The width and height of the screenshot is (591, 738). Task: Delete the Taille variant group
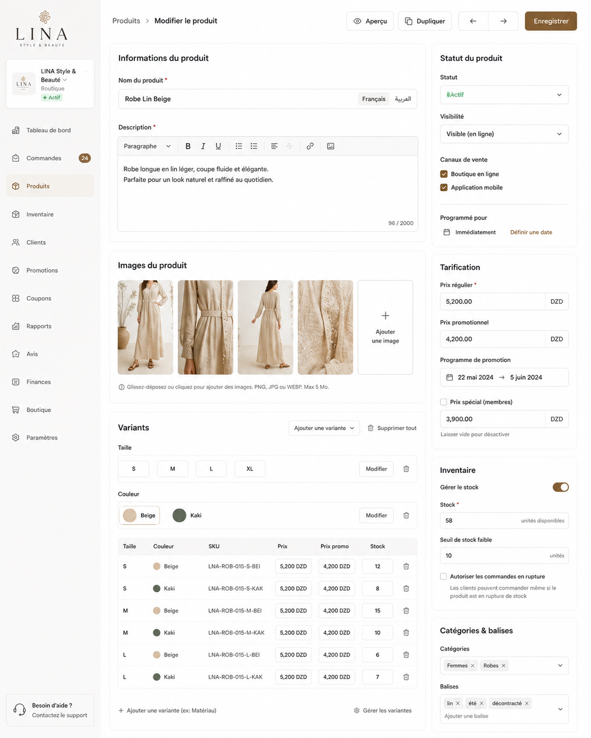406,469
